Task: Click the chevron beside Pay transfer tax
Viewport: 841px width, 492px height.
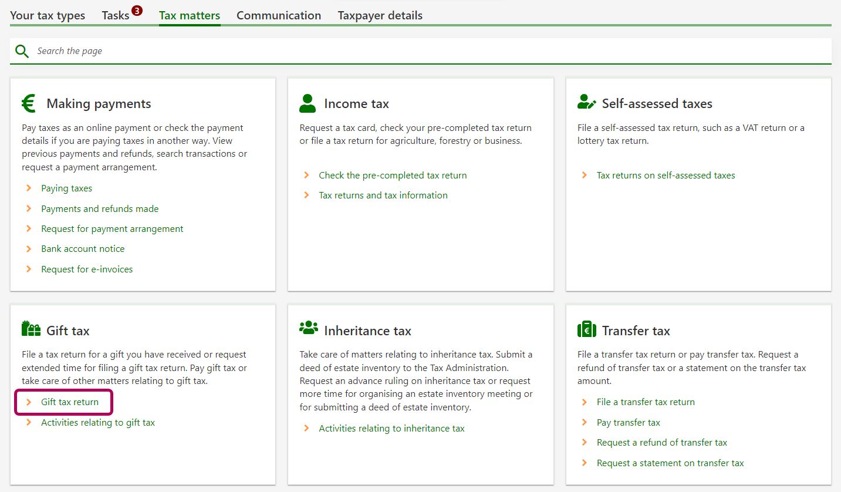Action: (x=584, y=423)
